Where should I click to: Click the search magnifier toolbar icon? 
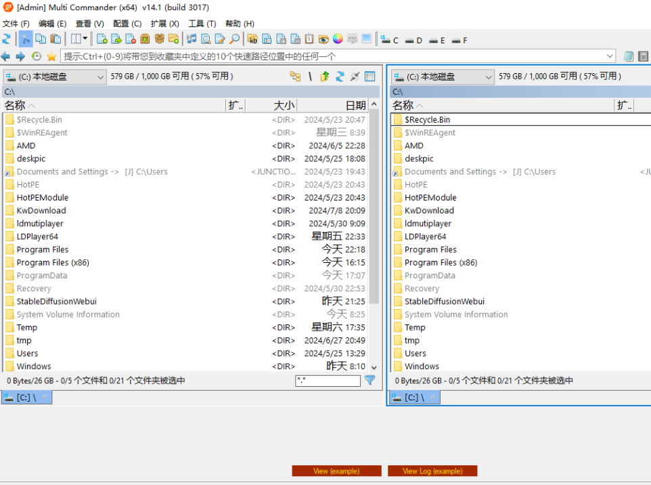pos(234,39)
